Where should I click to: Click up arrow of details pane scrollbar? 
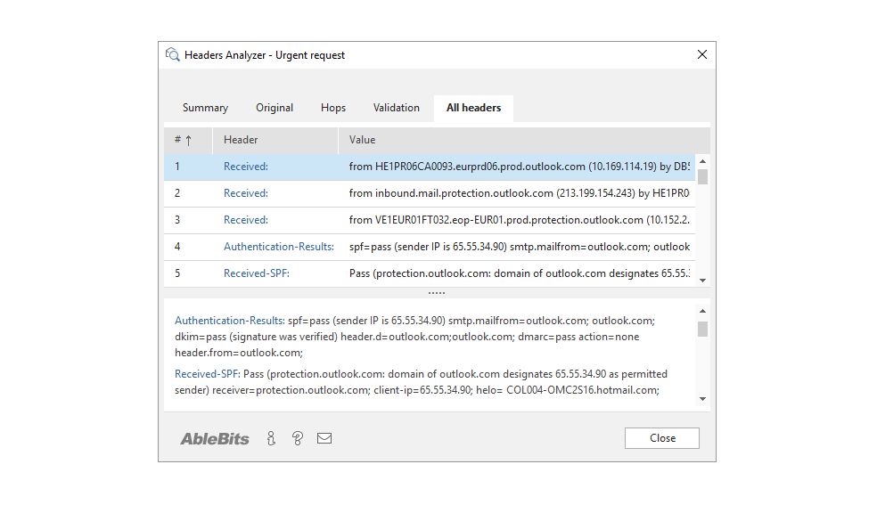703,311
